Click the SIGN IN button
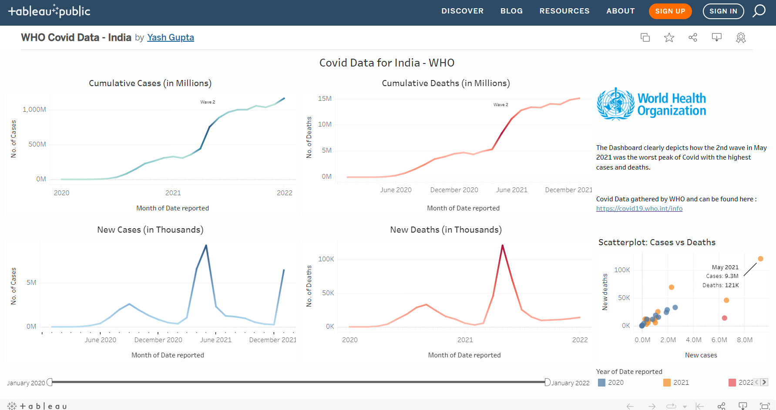Image resolution: width=776 pixels, height=410 pixels. [x=723, y=11]
